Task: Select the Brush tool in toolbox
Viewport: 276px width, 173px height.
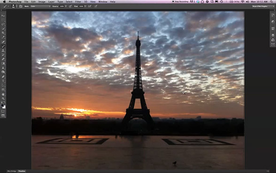Action: 3,46
